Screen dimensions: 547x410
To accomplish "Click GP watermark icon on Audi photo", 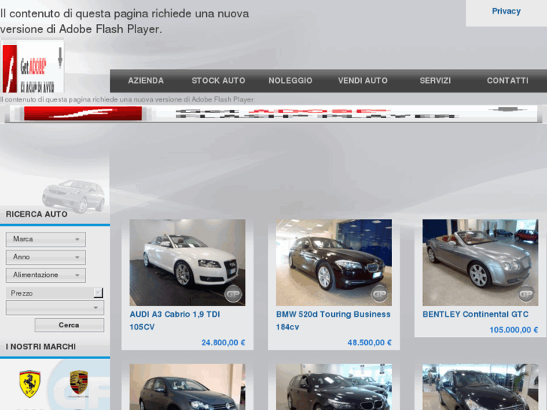I will 232,294.
